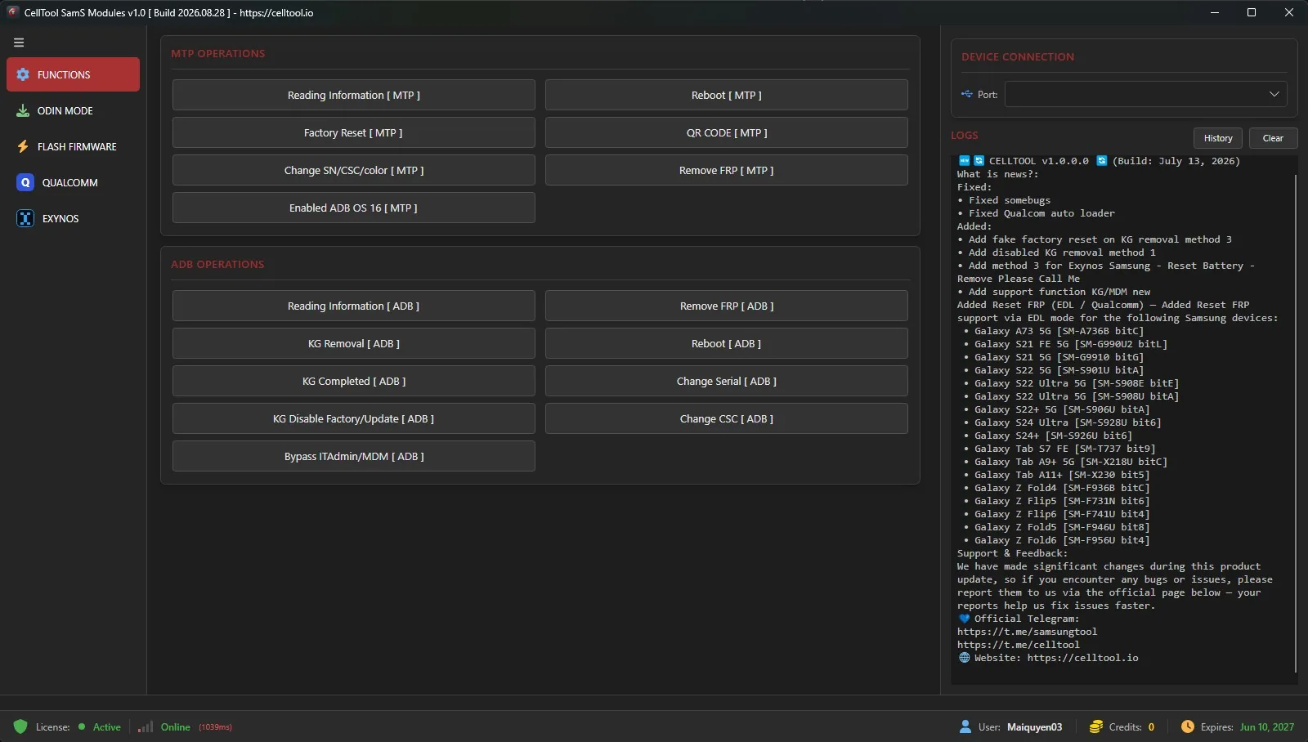Click the logs panel scrollbar

pos(1296,422)
